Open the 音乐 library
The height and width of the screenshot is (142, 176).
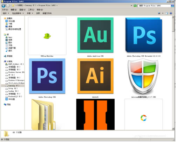coord(9,51)
